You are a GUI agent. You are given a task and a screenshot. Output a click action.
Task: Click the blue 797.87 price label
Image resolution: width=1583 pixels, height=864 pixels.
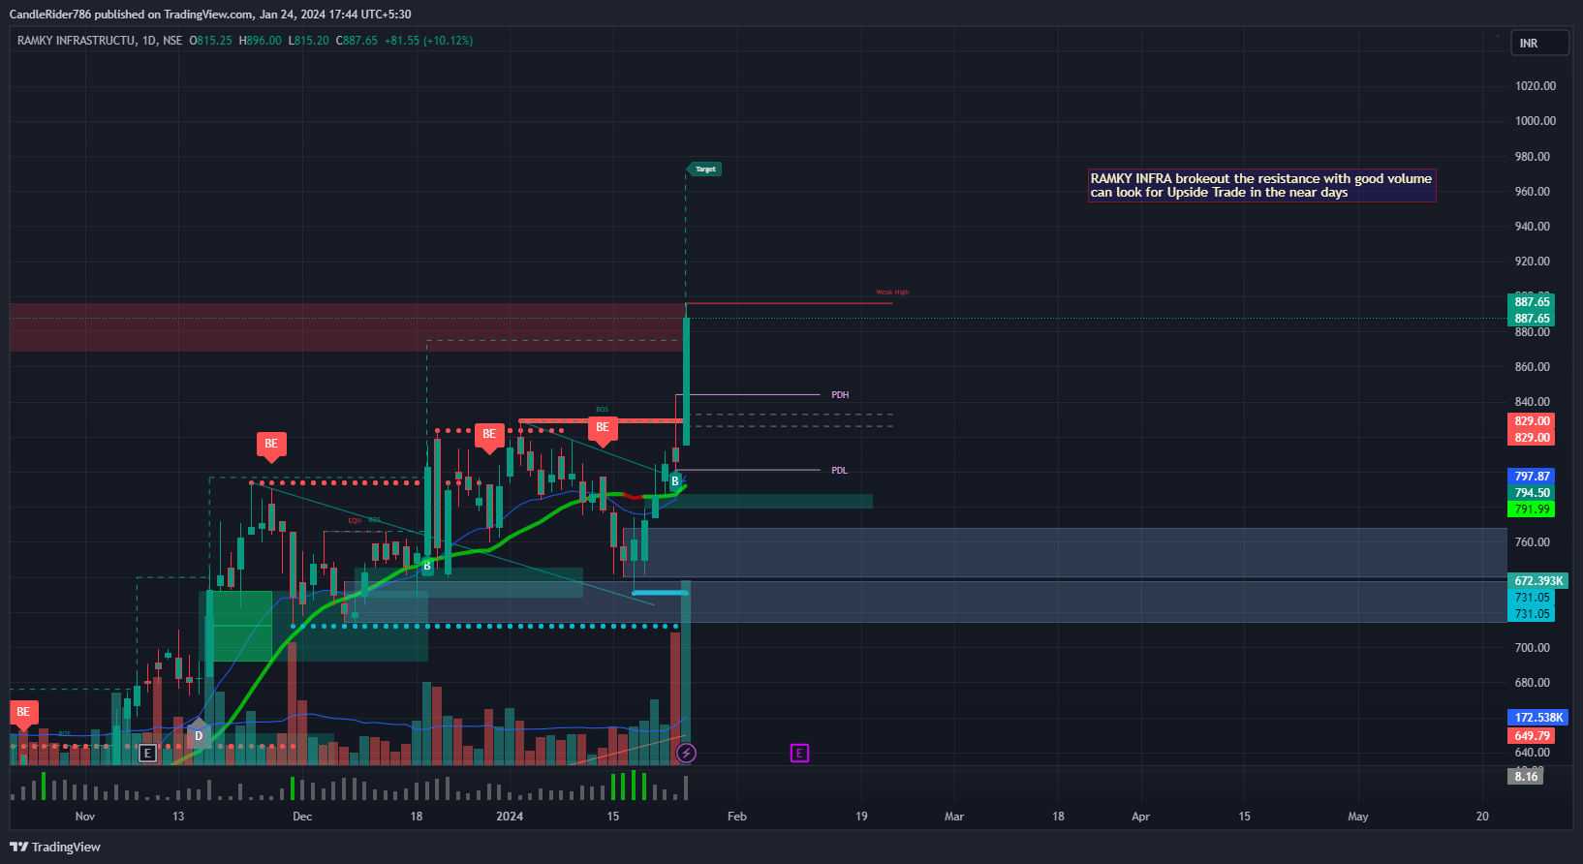(1533, 477)
